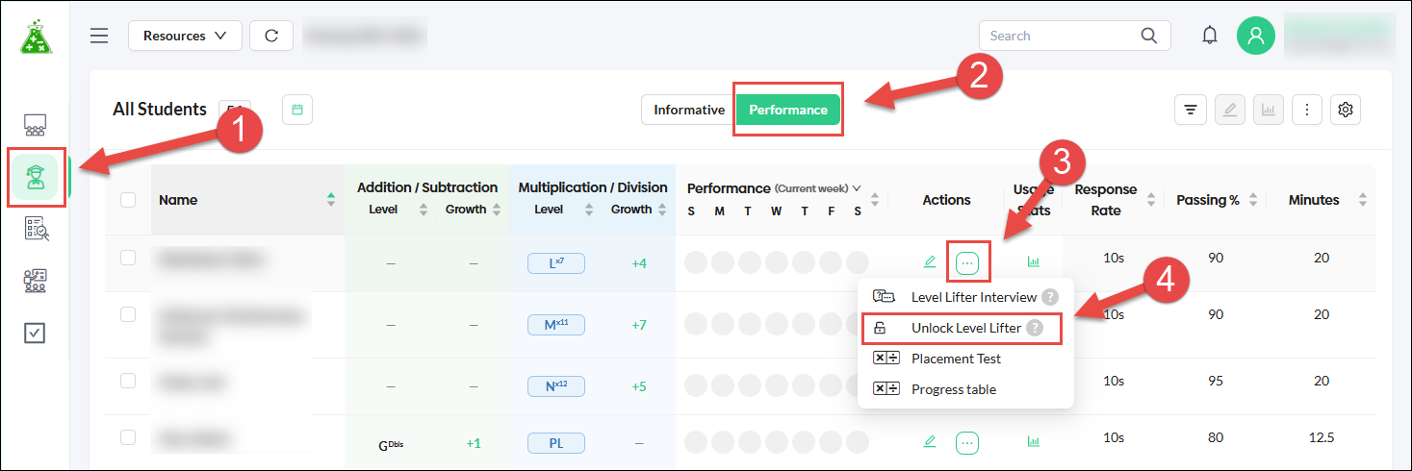This screenshot has height=471, width=1412.
Task: Open the calendar icon beside All Students
Action: [x=297, y=110]
